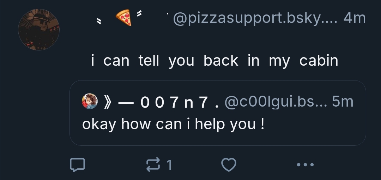381x180 pixels.
Task: Click the double angle bracket symbol in quoted name
Action: click(x=108, y=102)
